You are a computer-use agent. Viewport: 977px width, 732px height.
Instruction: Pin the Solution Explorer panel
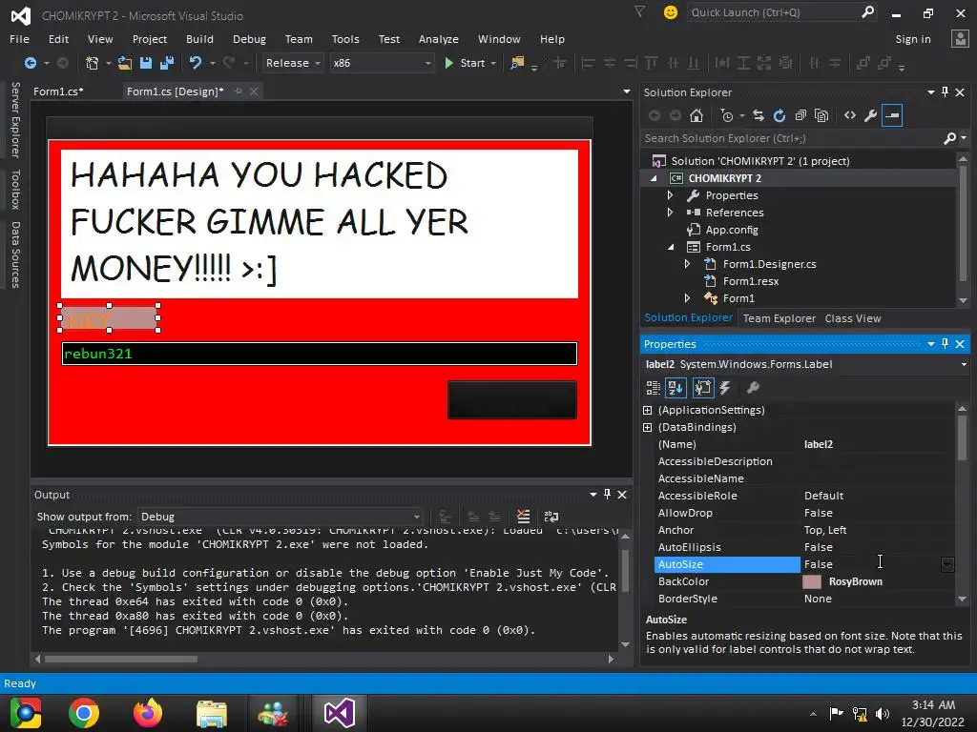coord(946,92)
